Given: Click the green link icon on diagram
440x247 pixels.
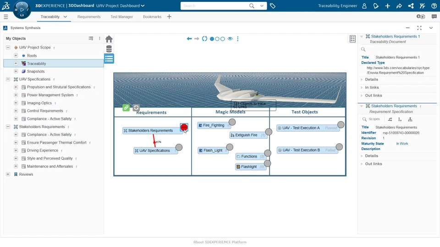Looking at the screenshot, I should [126, 107].
